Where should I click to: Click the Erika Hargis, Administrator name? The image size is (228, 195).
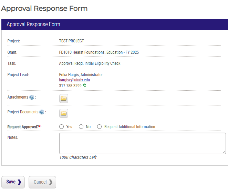81,75
